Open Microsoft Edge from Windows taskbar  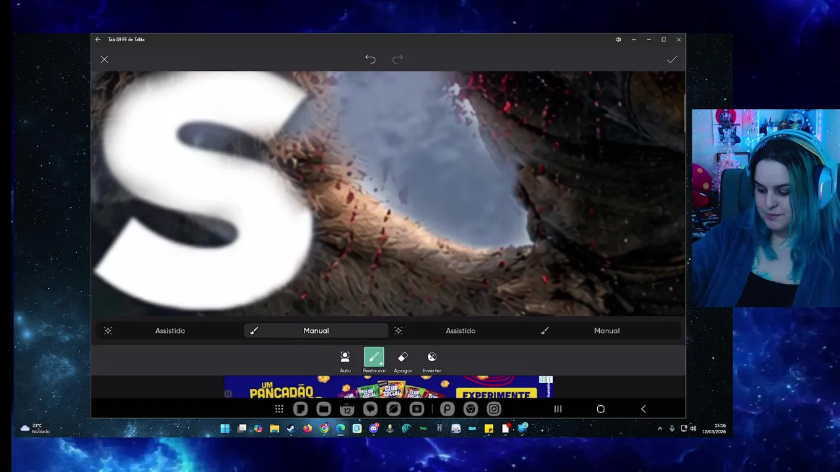(341, 429)
